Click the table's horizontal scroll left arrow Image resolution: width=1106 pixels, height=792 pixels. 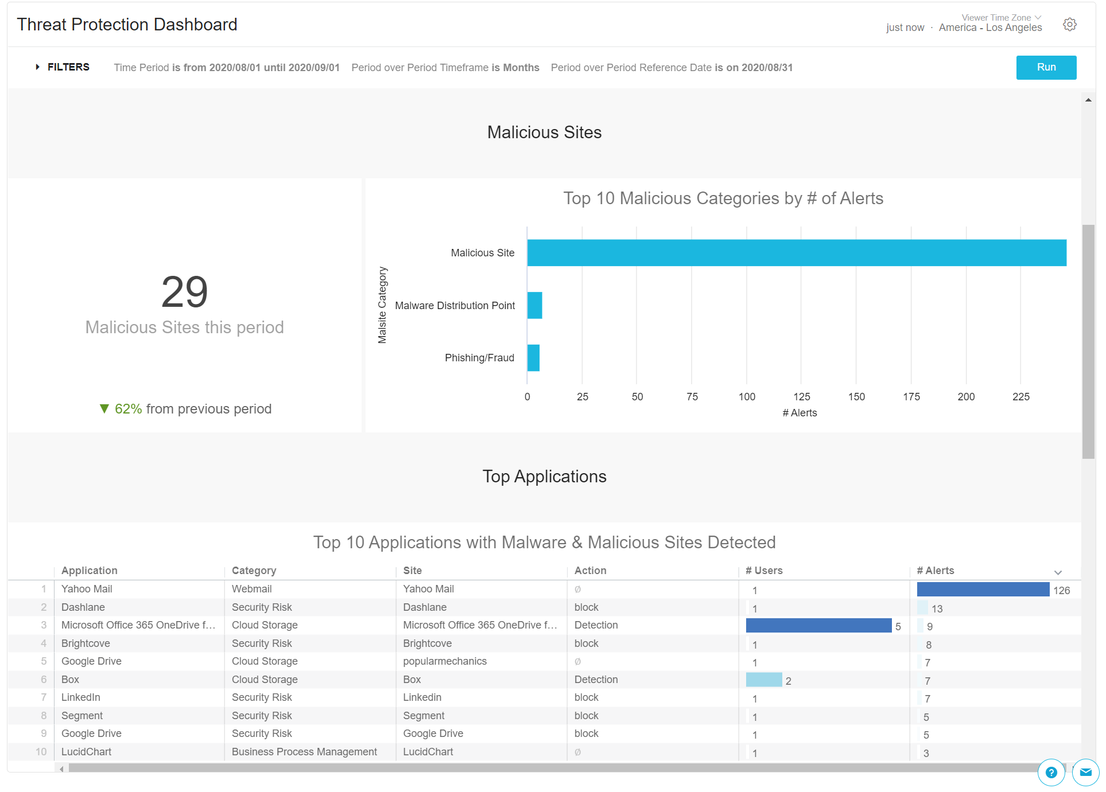[61, 769]
